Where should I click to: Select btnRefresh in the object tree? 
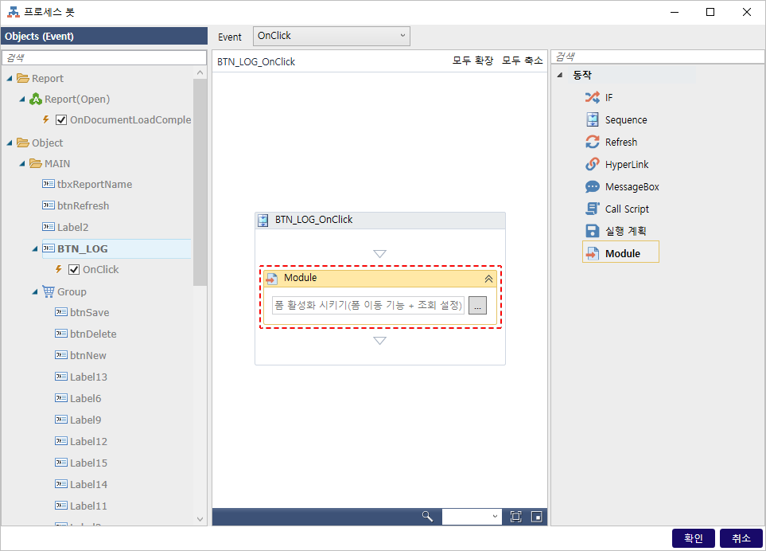click(x=83, y=206)
